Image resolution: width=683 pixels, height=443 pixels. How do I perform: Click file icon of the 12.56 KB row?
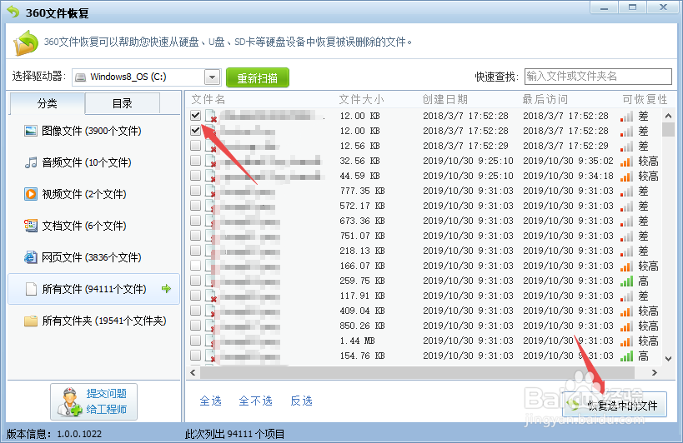pyautogui.click(x=211, y=146)
